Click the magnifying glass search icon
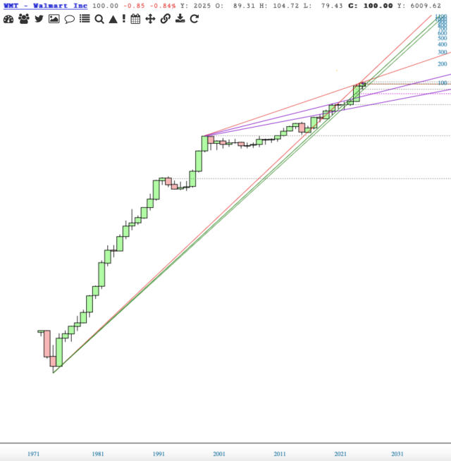The height and width of the screenshot is (461, 451). pyautogui.click(x=99, y=19)
